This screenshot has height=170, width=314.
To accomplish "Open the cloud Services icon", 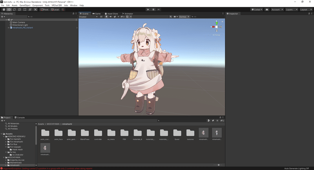I will [x=267, y=9].
